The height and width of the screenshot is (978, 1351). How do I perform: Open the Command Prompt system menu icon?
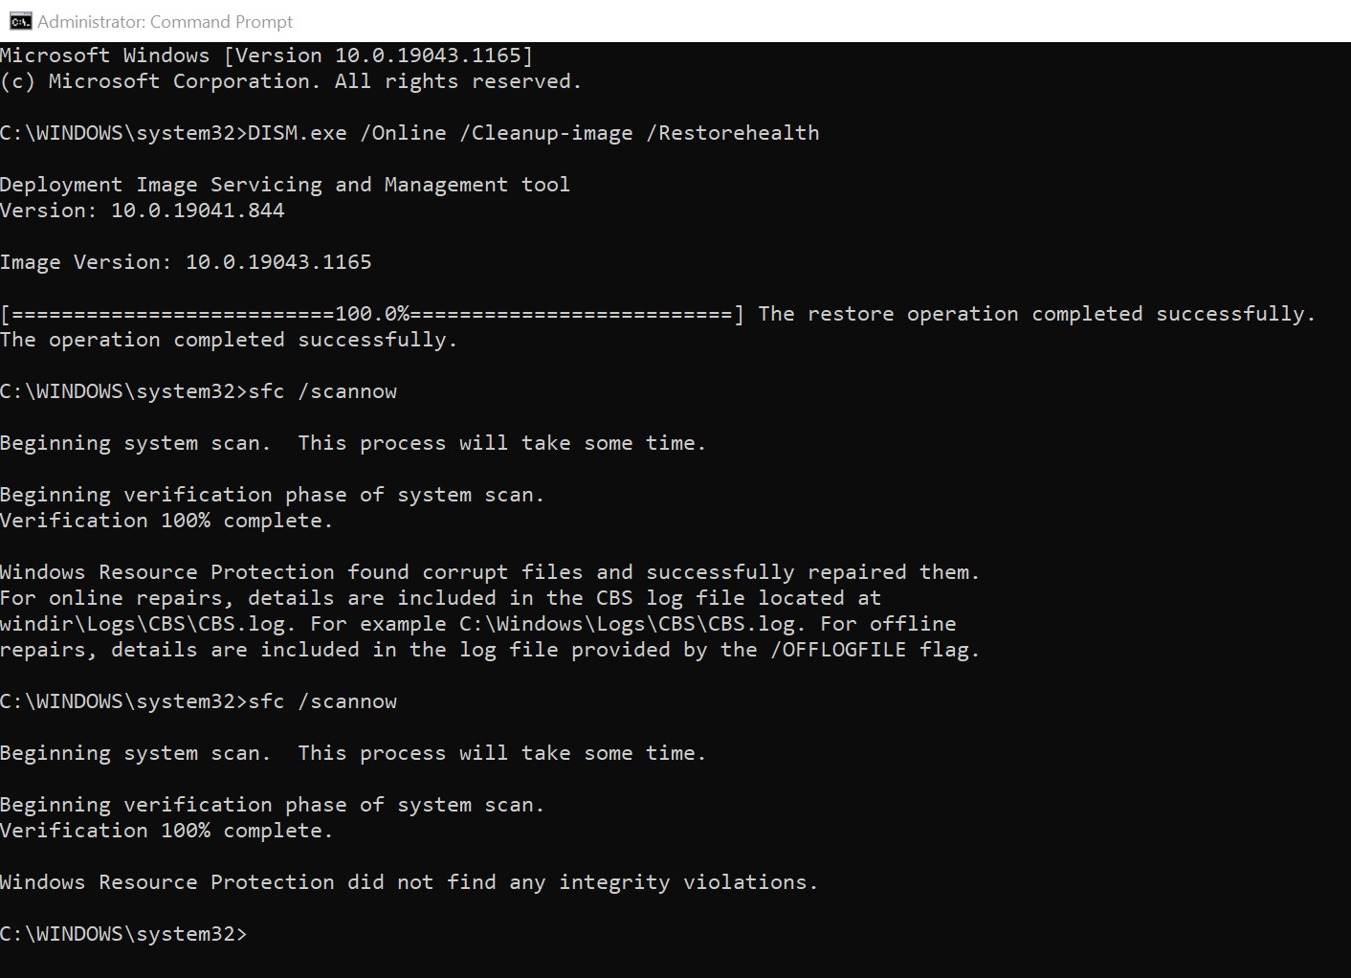point(20,21)
